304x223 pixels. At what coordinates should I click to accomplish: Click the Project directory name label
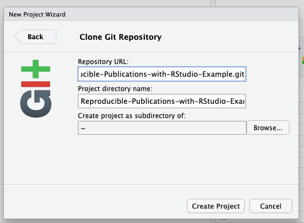[115, 89]
